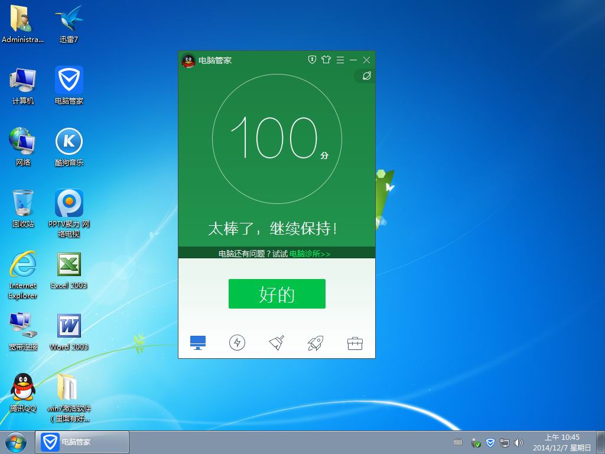The height and width of the screenshot is (454, 605).
Task: Click the 100 score circle
Action: click(277, 139)
